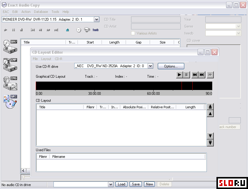Toggle the Various Artists checkbox

click(133, 33)
